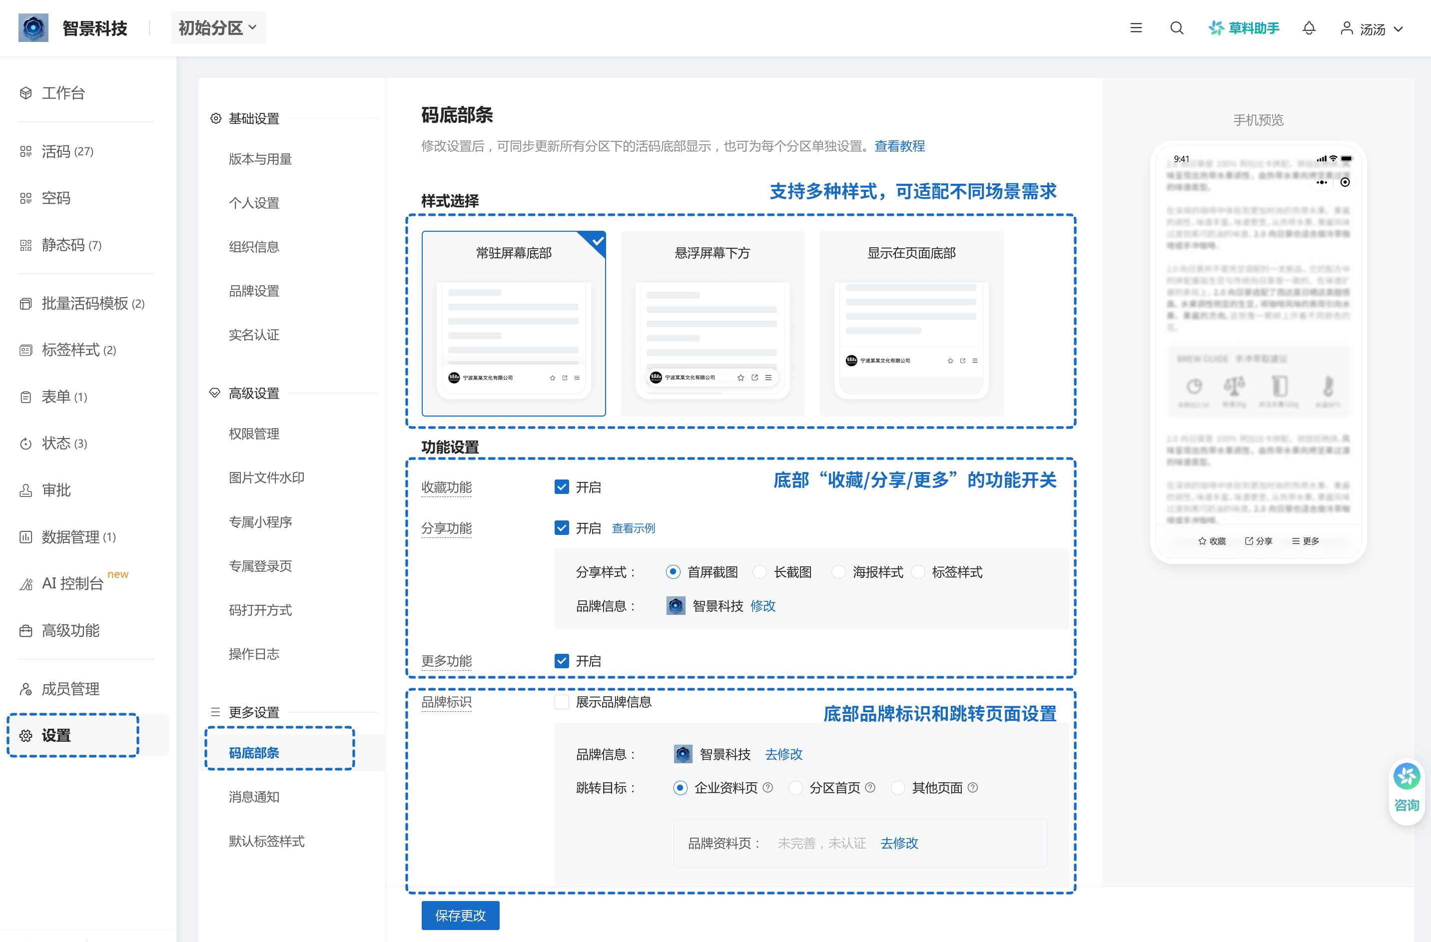This screenshot has height=942, width=1431.
Task: Click the 保存更改 button
Action: 460,915
